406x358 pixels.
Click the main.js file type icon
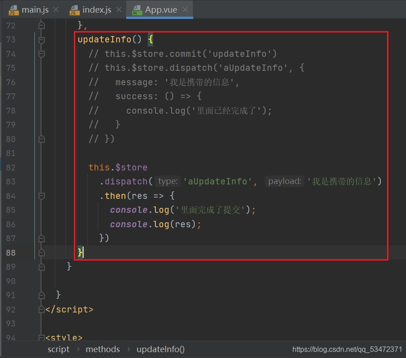pyautogui.click(x=14, y=10)
